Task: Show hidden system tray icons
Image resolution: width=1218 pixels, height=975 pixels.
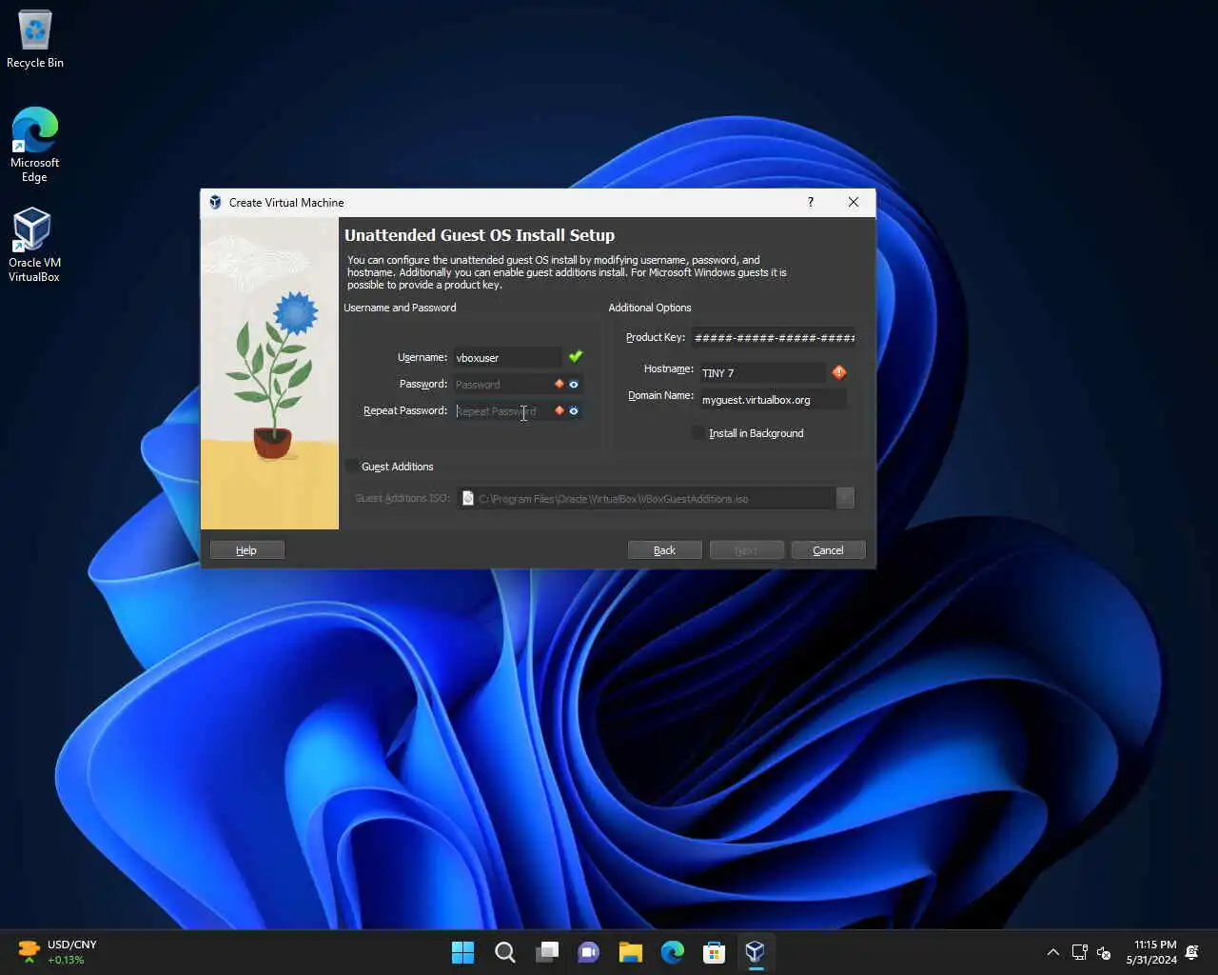Action: (1053, 952)
